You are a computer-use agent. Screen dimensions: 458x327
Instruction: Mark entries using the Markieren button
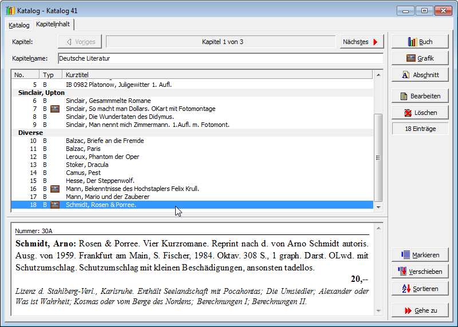[420, 255]
